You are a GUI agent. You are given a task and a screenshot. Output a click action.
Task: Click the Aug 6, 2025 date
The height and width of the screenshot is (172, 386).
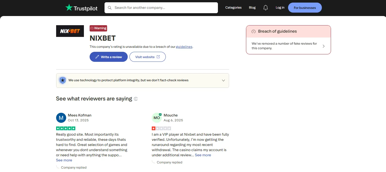click(173, 120)
